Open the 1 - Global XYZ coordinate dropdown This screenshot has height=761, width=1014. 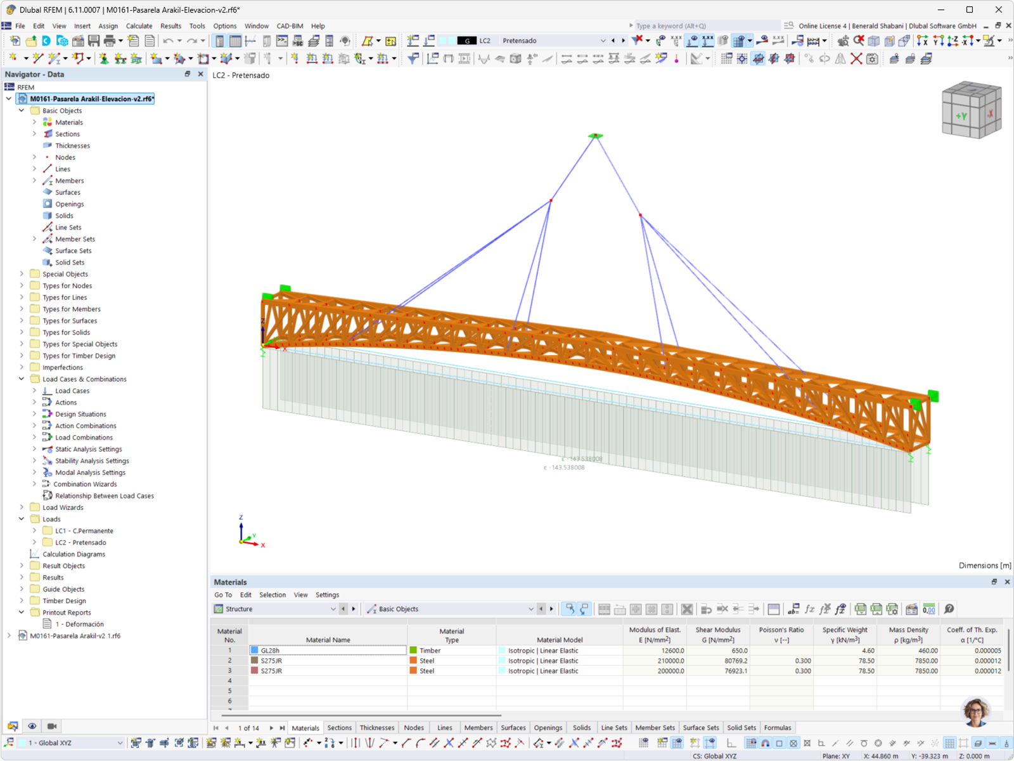(120, 743)
